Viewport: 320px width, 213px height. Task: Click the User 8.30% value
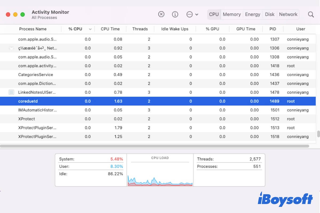tap(117, 166)
